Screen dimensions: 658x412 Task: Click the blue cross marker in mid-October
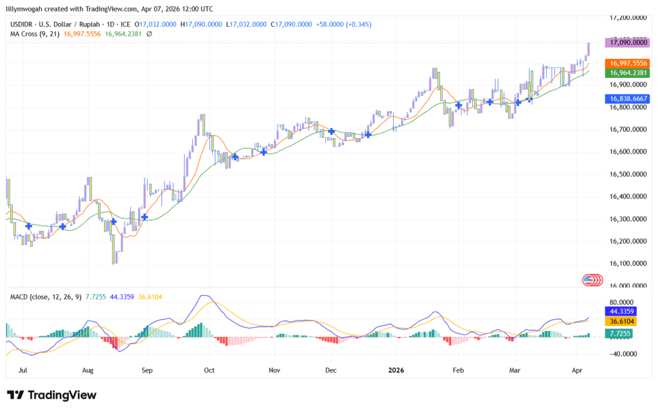point(235,157)
